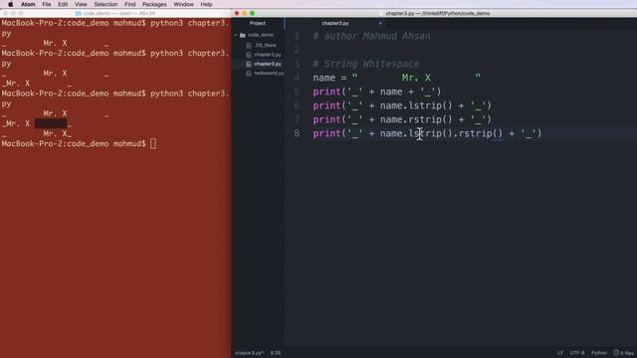Open the .DS_Store file in tree
The width and height of the screenshot is (637, 358).
click(x=266, y=45)
